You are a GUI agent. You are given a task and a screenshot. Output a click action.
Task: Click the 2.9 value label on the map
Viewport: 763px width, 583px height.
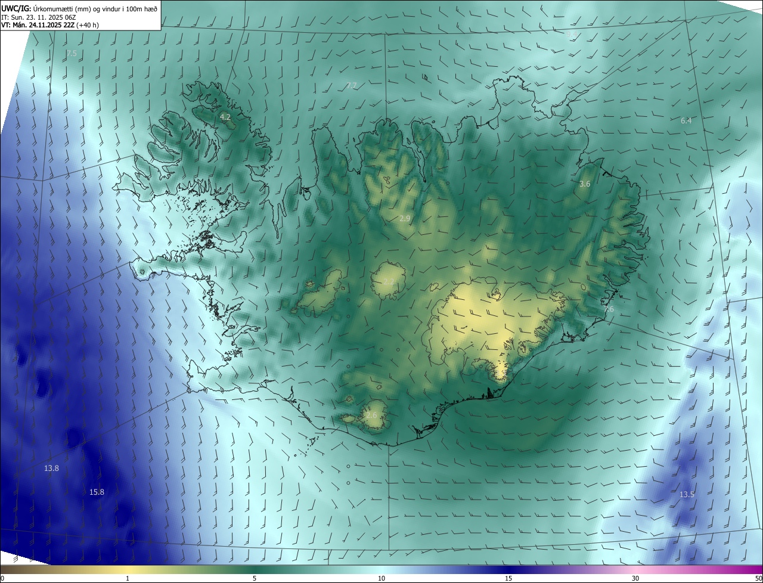pos(405,219)
